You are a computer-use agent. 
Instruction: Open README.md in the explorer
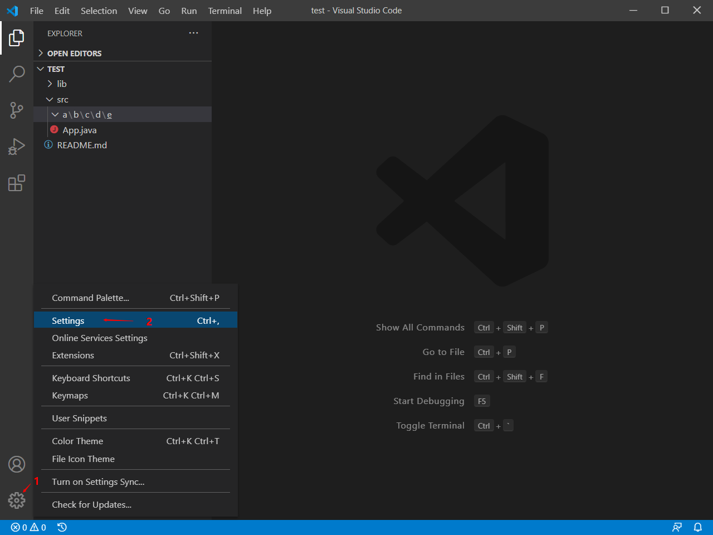(x=123, y=145)
